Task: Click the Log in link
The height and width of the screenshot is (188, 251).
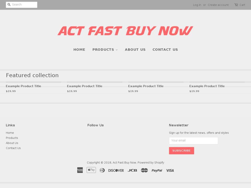Action: (x=197, y=5)
